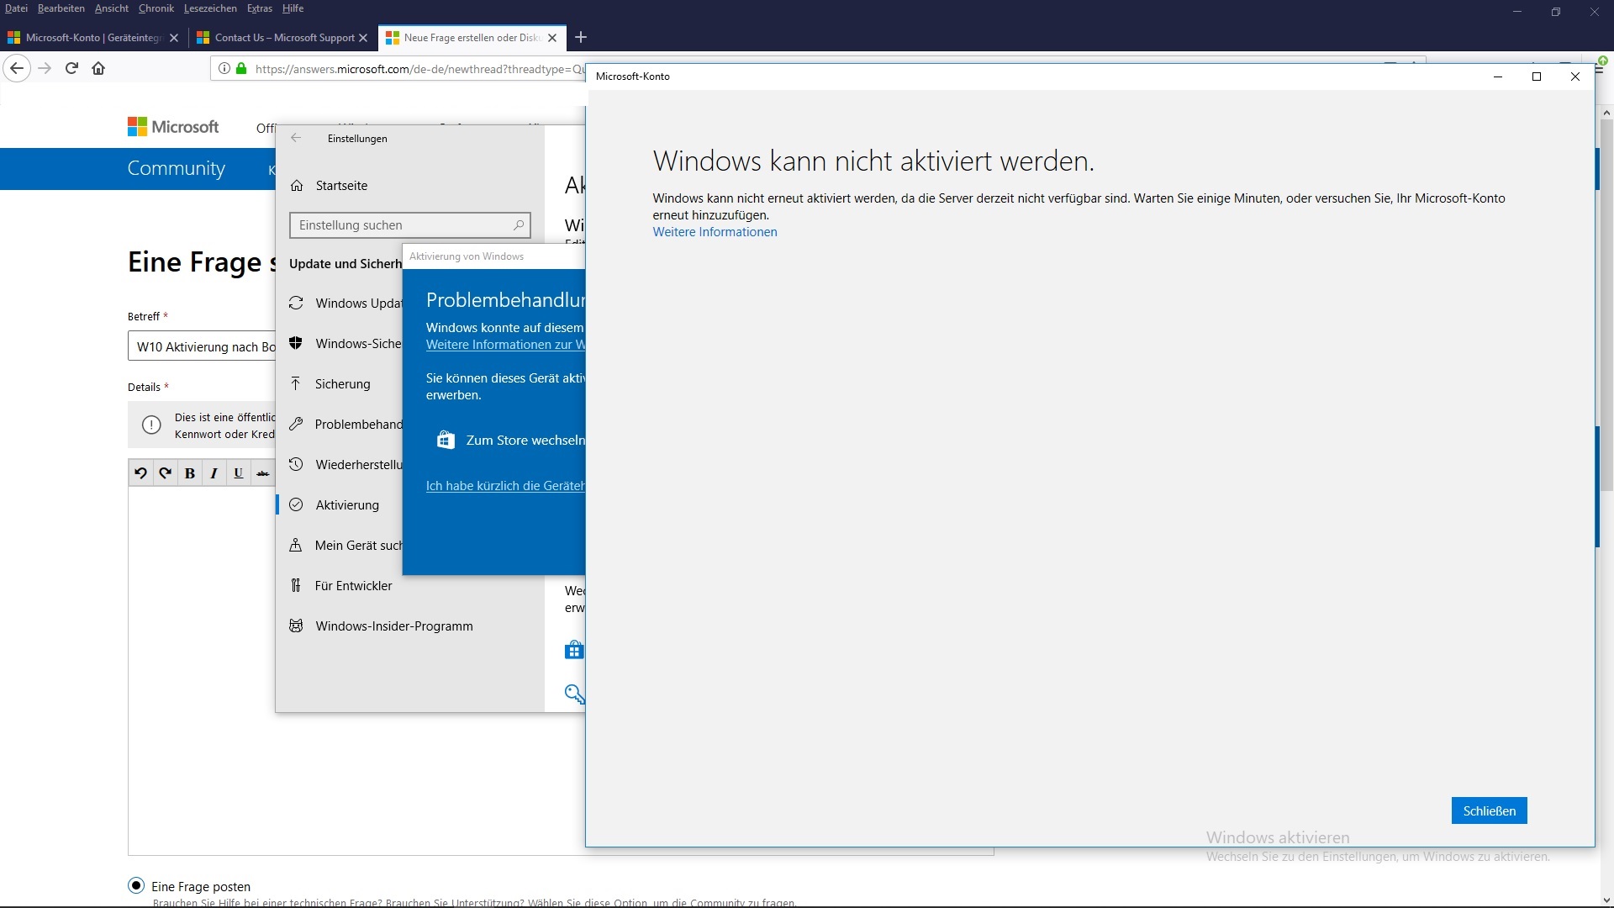The width and height of the screenshot is (1614, 908).
Task: Click the Microsoft logo on the page
Action: click(x=173, y=127)
